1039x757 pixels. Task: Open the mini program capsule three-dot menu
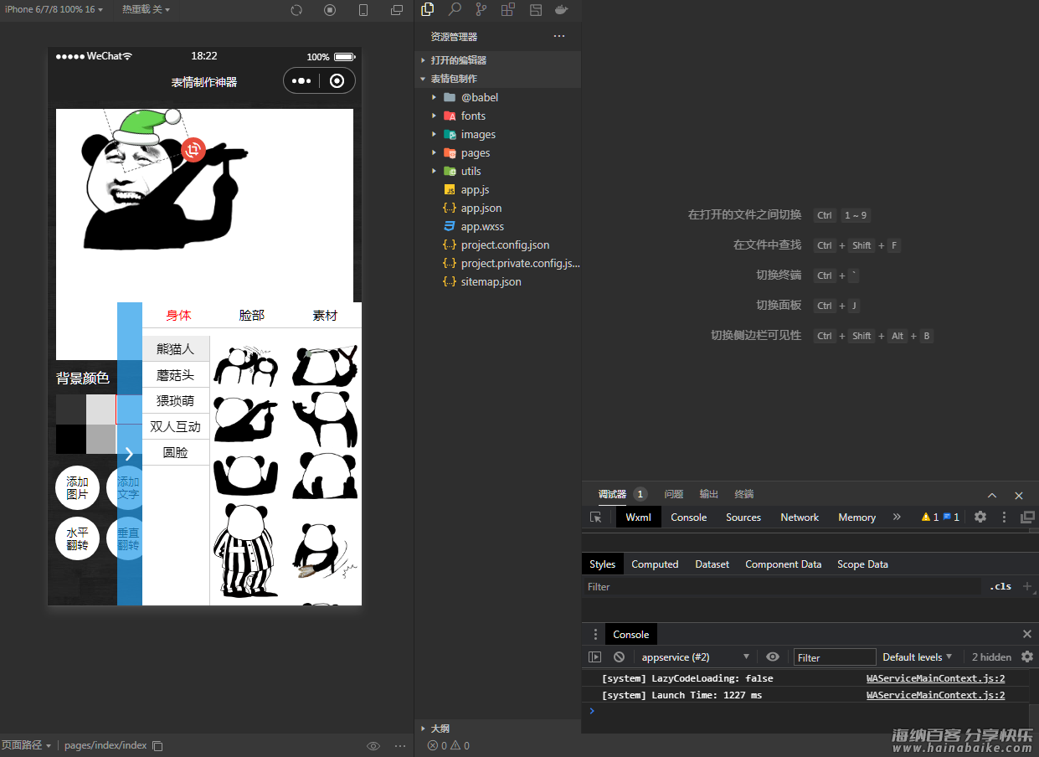pos(301,80)
